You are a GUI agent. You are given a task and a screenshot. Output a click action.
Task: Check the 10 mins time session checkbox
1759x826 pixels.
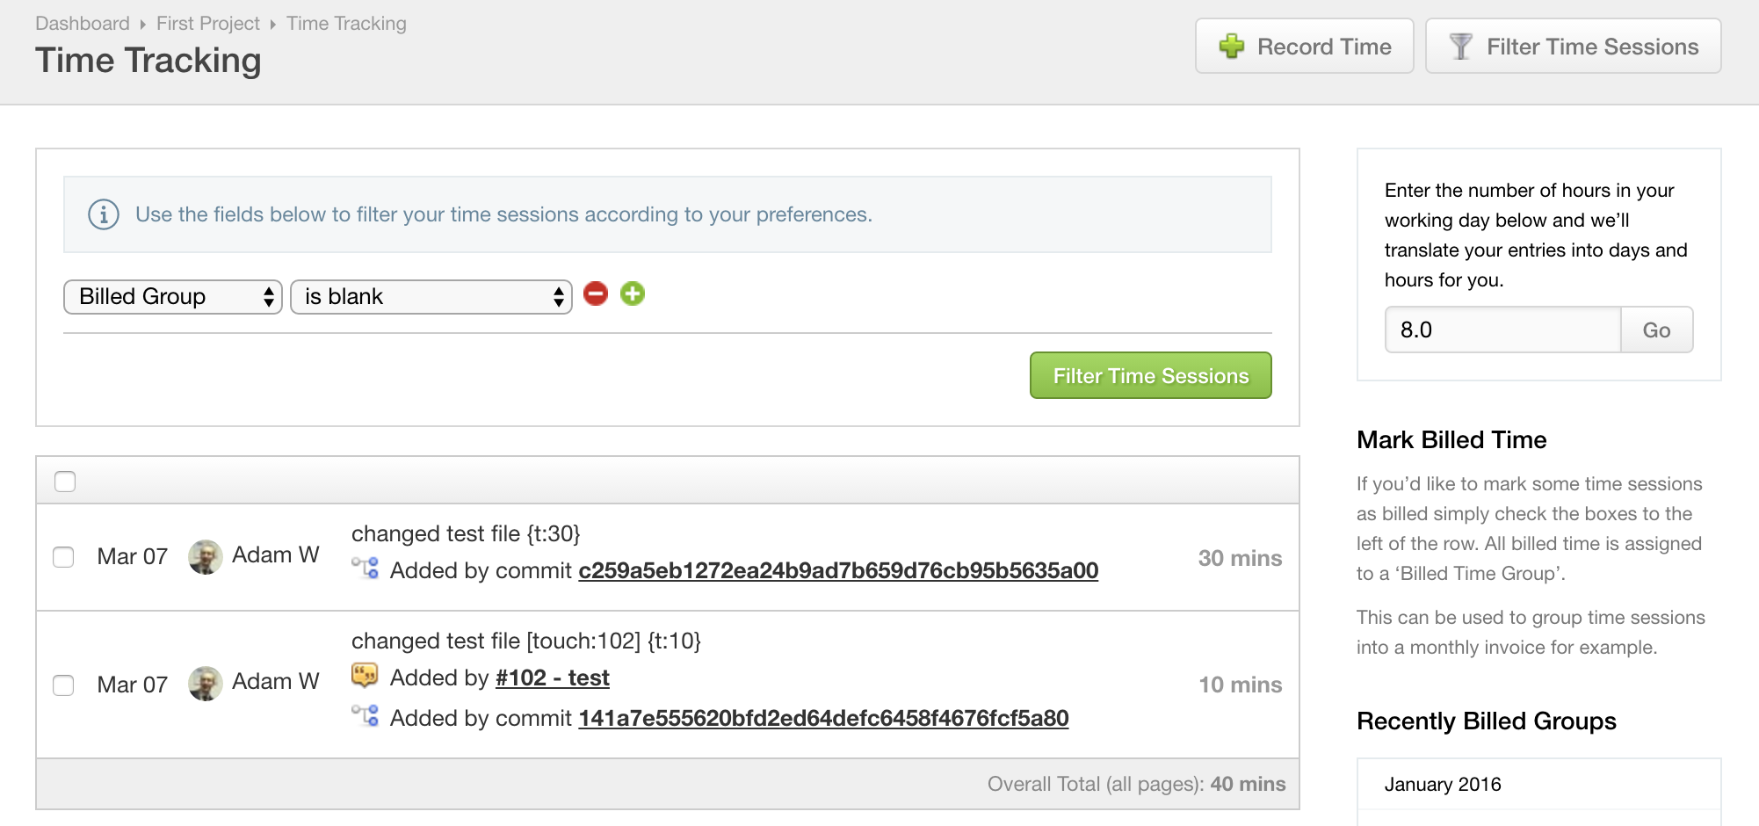pos(63,685)
